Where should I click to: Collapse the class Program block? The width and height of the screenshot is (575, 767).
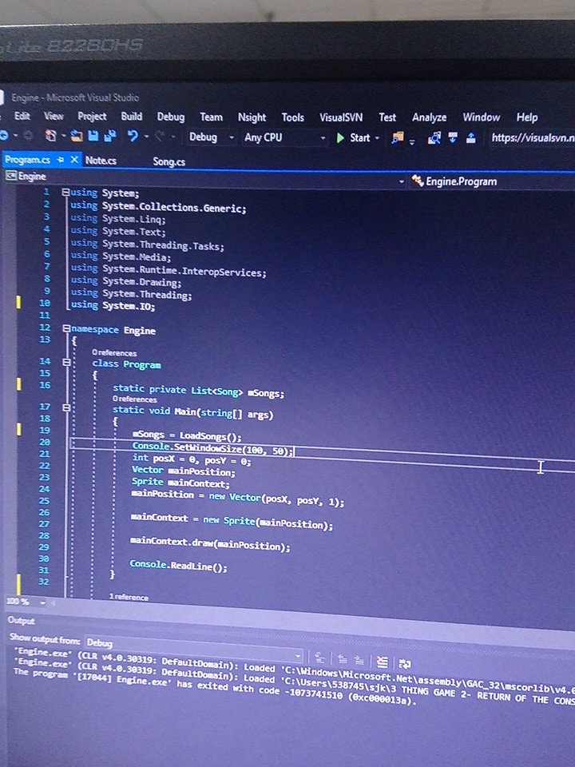[x=66, y=363]
